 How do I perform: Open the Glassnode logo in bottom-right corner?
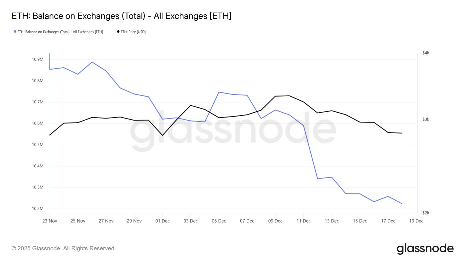click(x=425, y=249)
